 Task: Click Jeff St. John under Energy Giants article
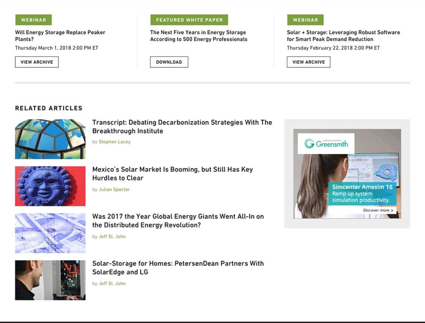pos(112,237)
